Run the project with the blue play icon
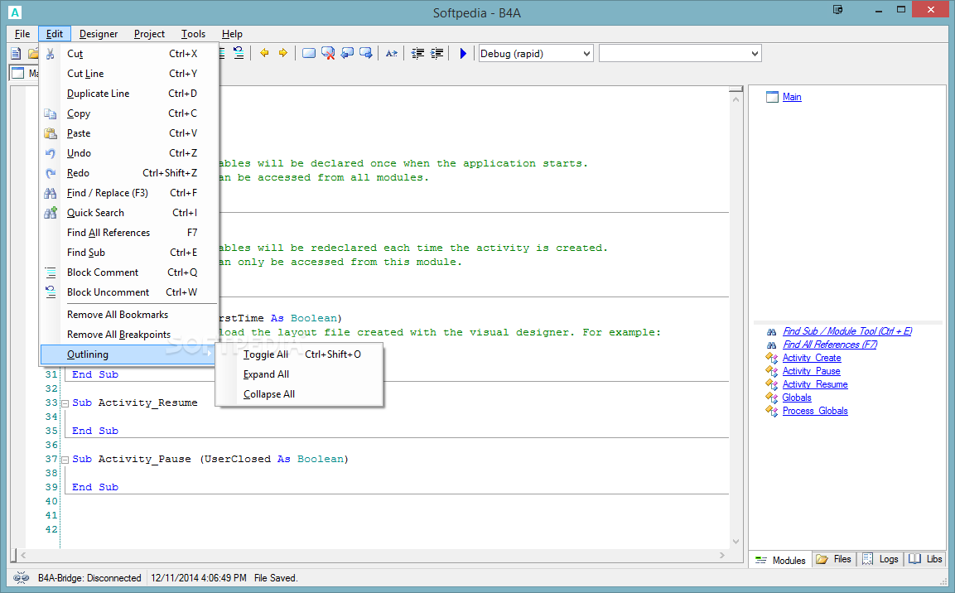This screenshot has width=955, height=593. 463,54
